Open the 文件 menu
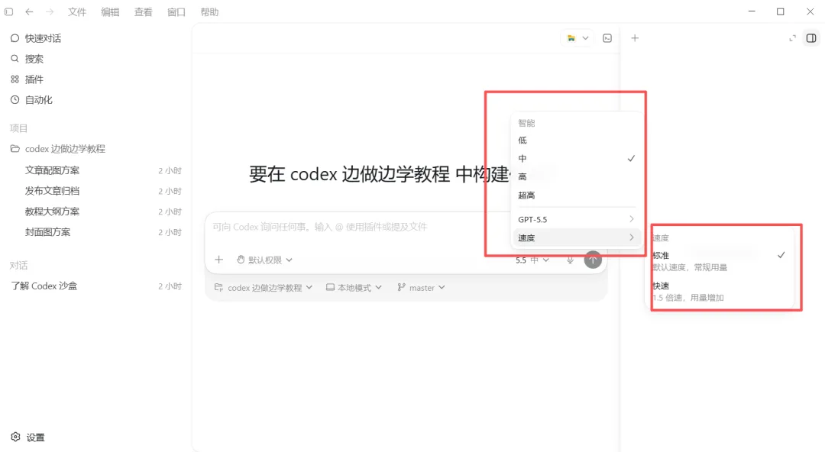825x452 pixels. point(77,11)
